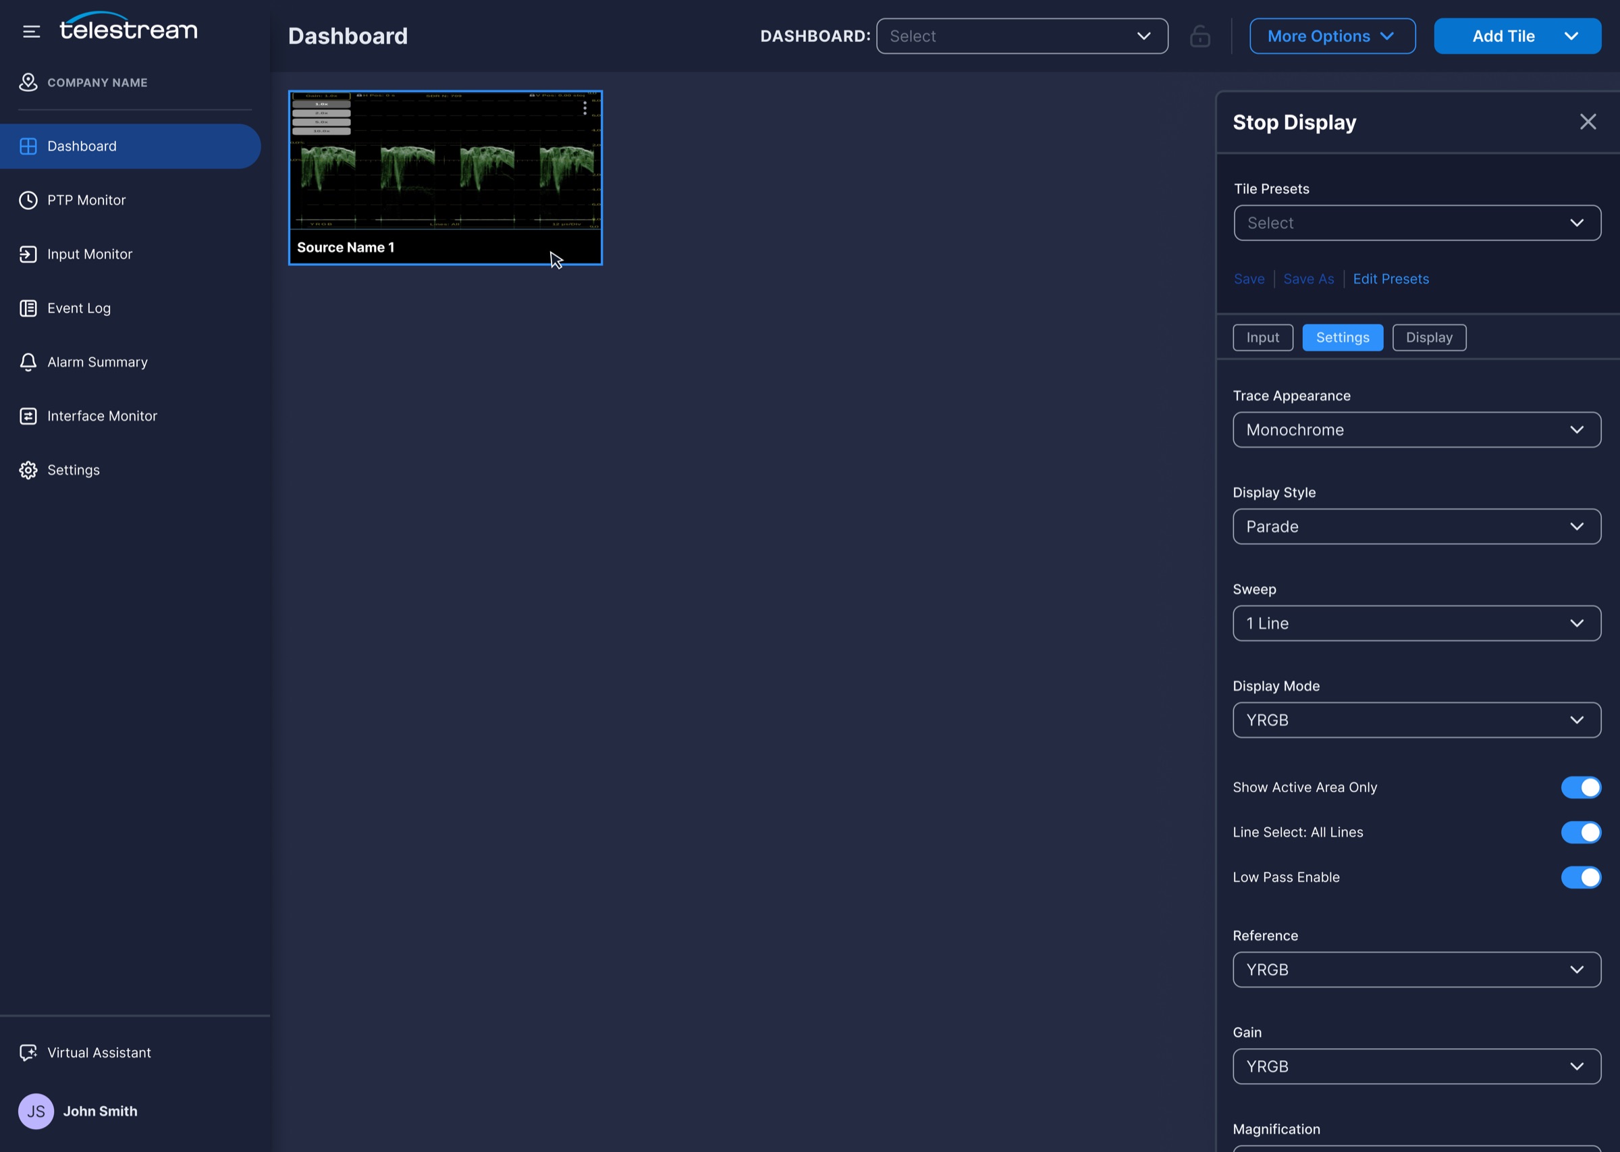Viewport: 1620px width, 1152px height.
Task: Open the More Options button
Action: click(1332, 36)
